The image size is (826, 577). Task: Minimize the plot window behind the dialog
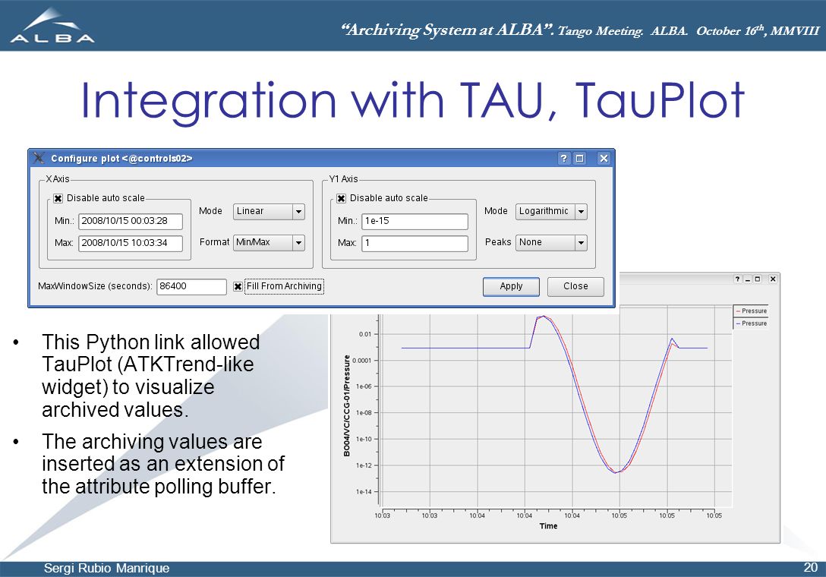(748, 279)
